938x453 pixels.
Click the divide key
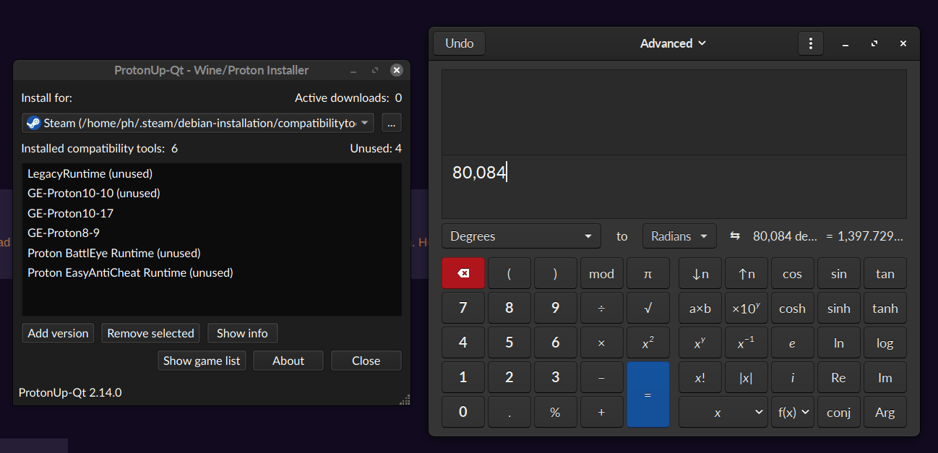pos(602,308)
